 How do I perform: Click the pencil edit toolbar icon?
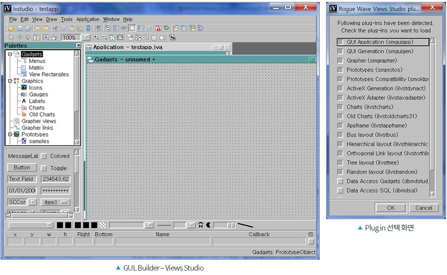pyautogui.click(x=150, y=28)
